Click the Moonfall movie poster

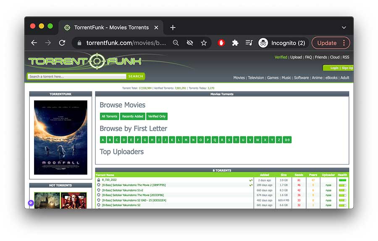tap(60, 137)
